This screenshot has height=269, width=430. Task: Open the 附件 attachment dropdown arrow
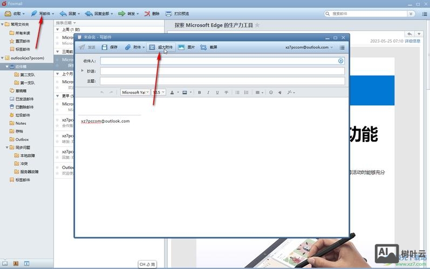pos(144,47)
